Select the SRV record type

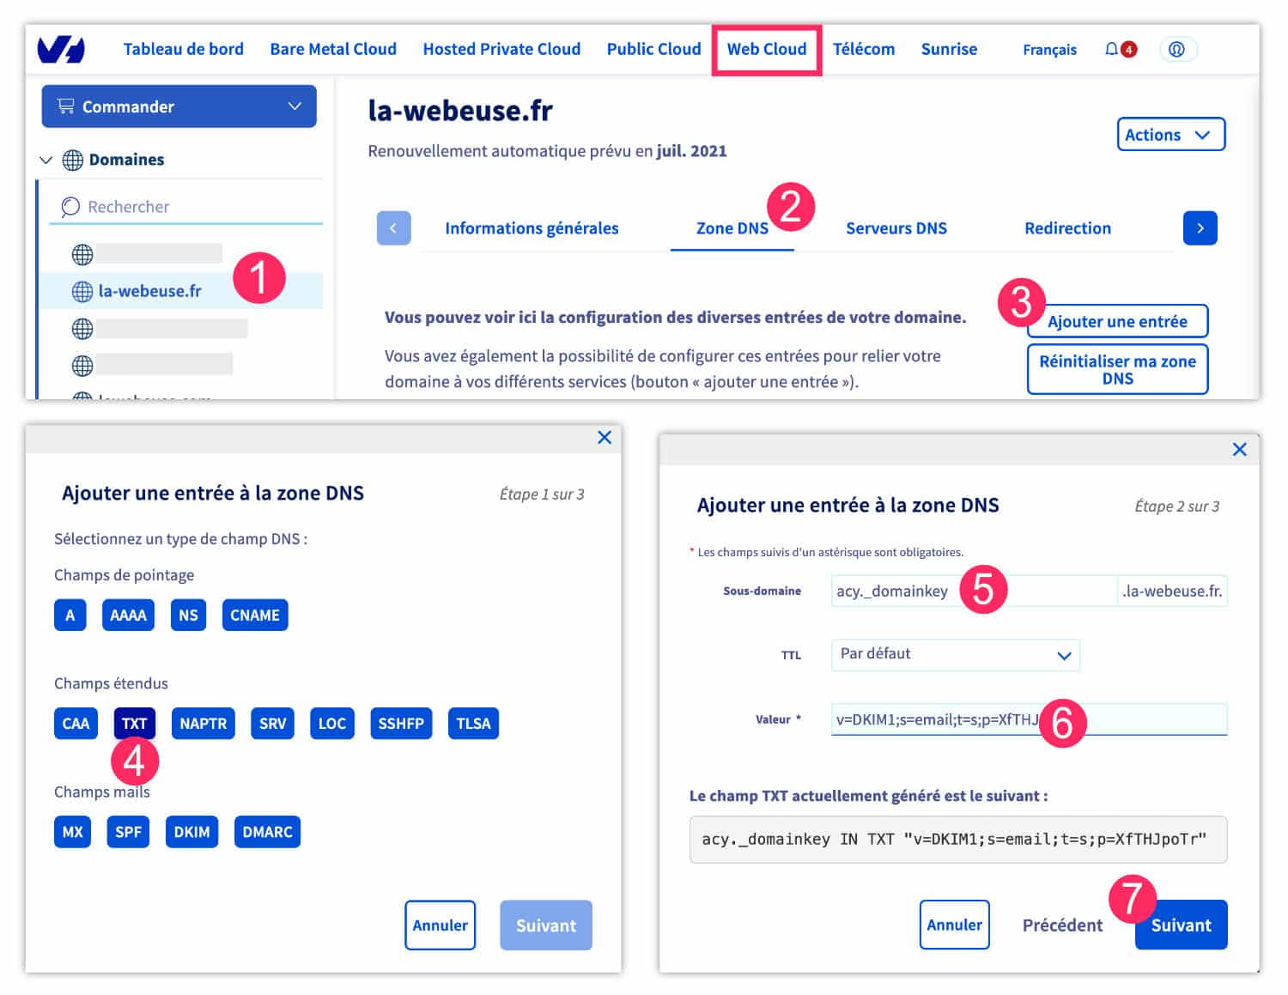coord(273,723)
